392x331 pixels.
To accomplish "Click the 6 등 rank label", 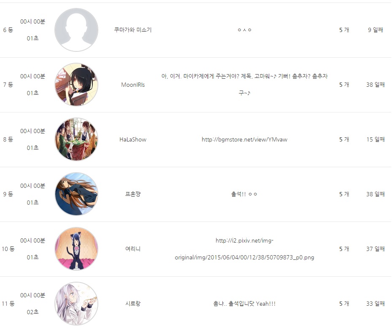I will coord(8,30).
